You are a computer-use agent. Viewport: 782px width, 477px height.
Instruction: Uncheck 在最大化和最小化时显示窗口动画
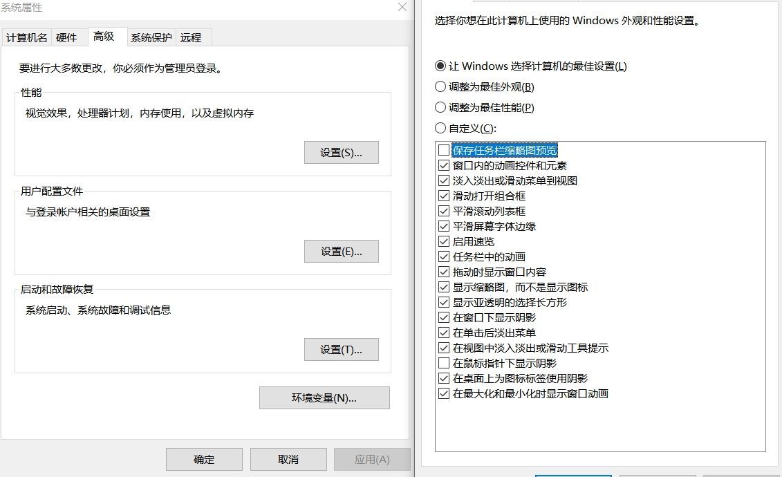coord(444,393)
